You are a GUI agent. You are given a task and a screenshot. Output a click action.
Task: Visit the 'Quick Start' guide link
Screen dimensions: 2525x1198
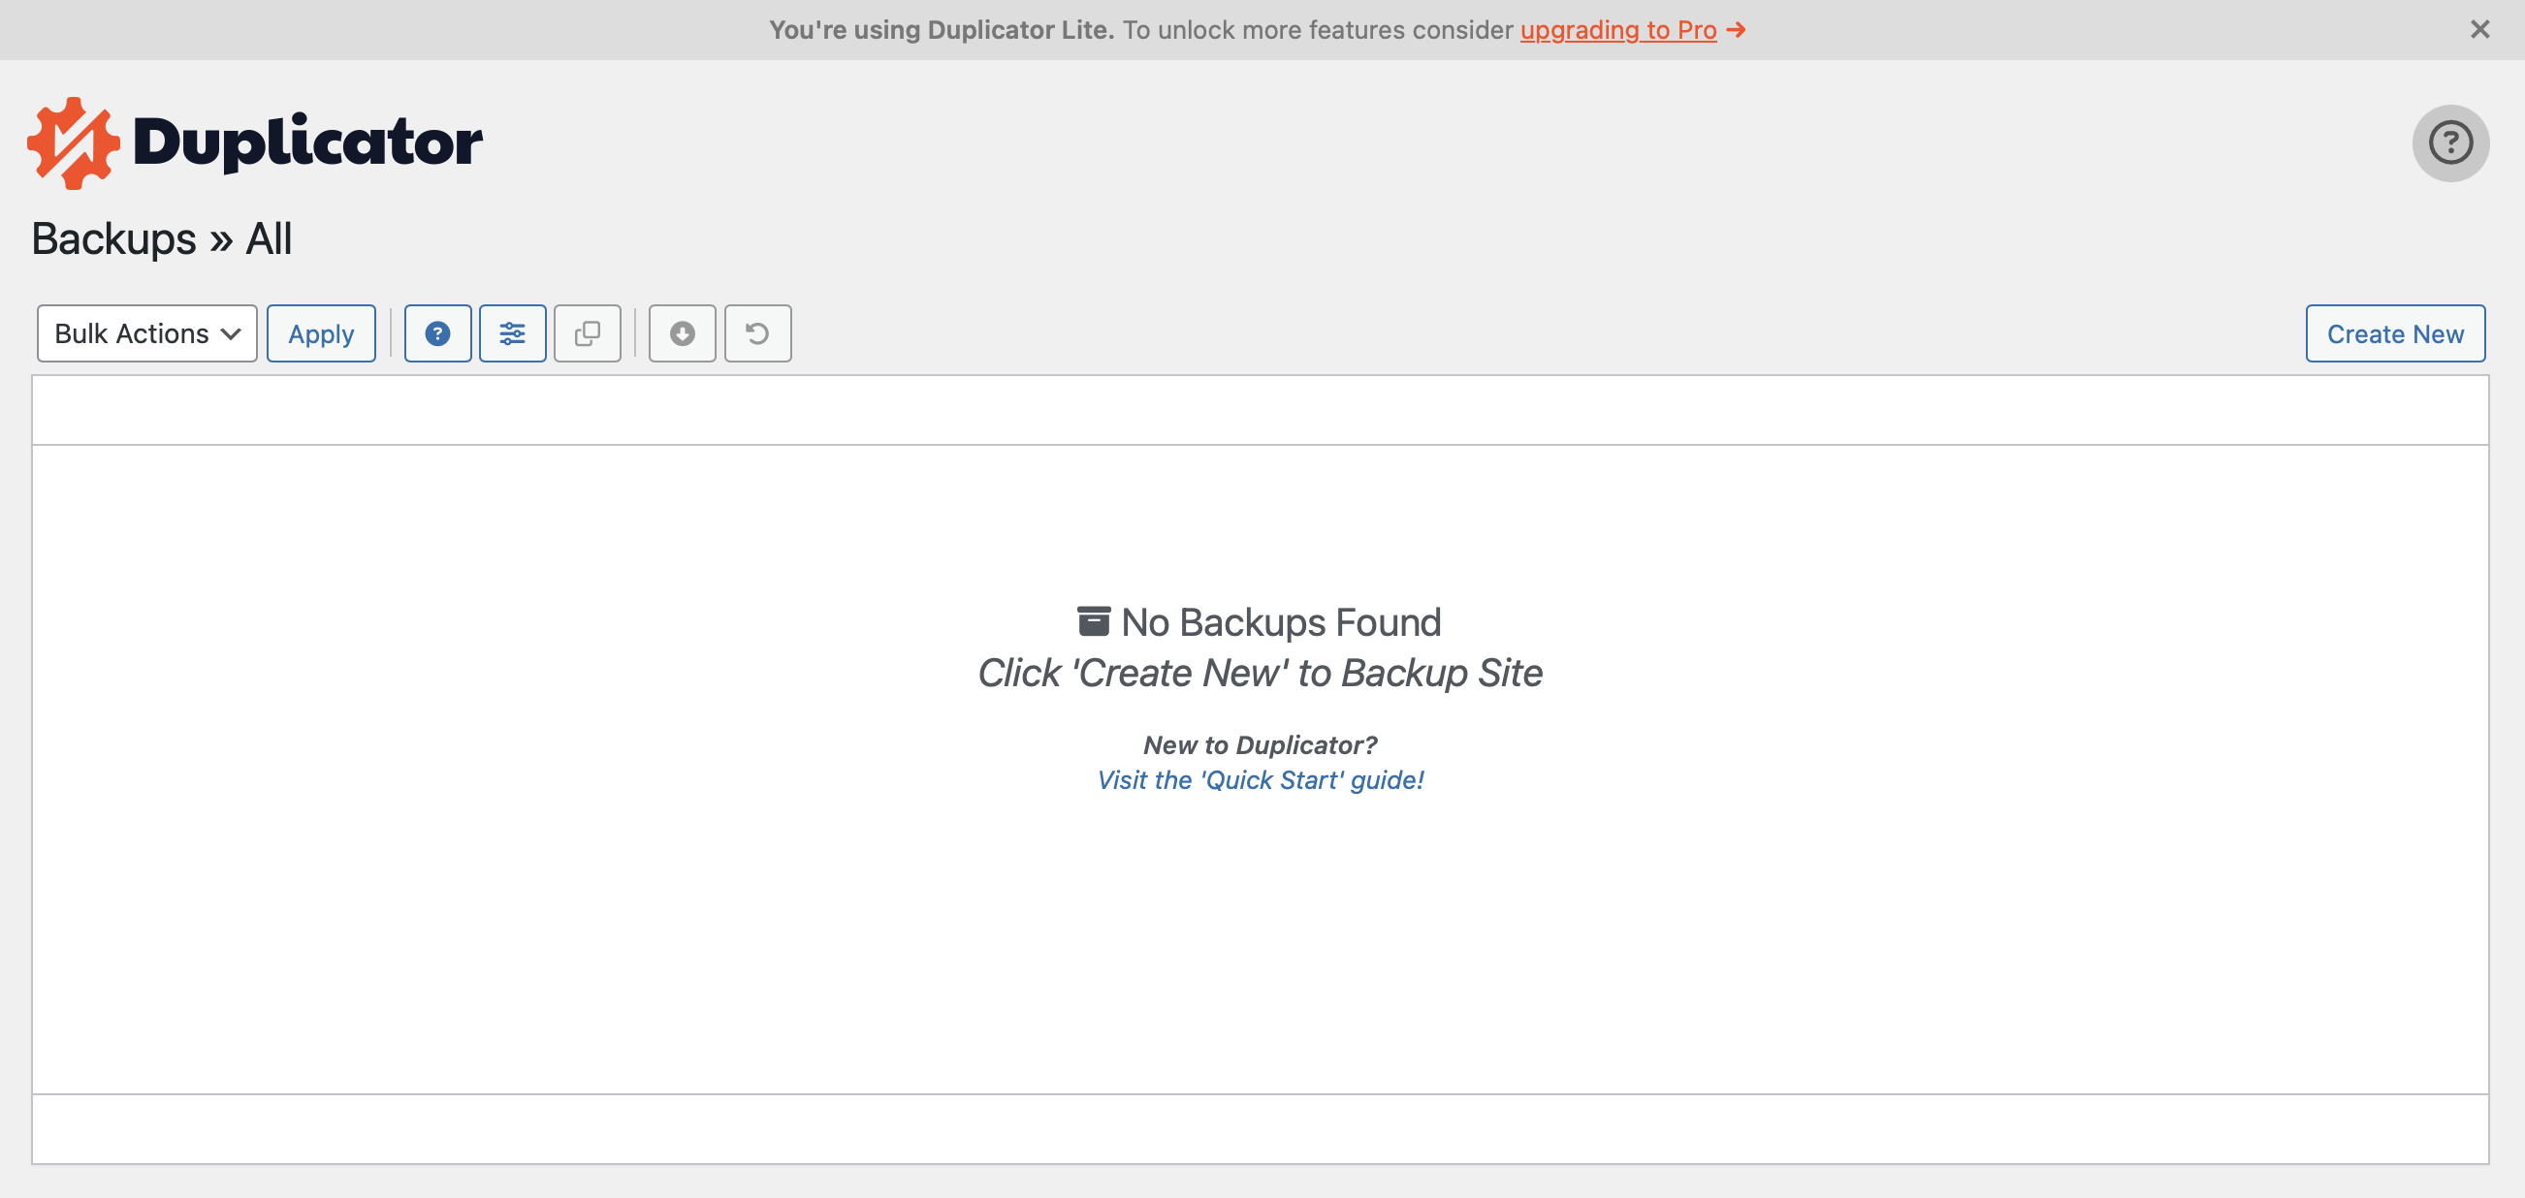click(1261, 779)
